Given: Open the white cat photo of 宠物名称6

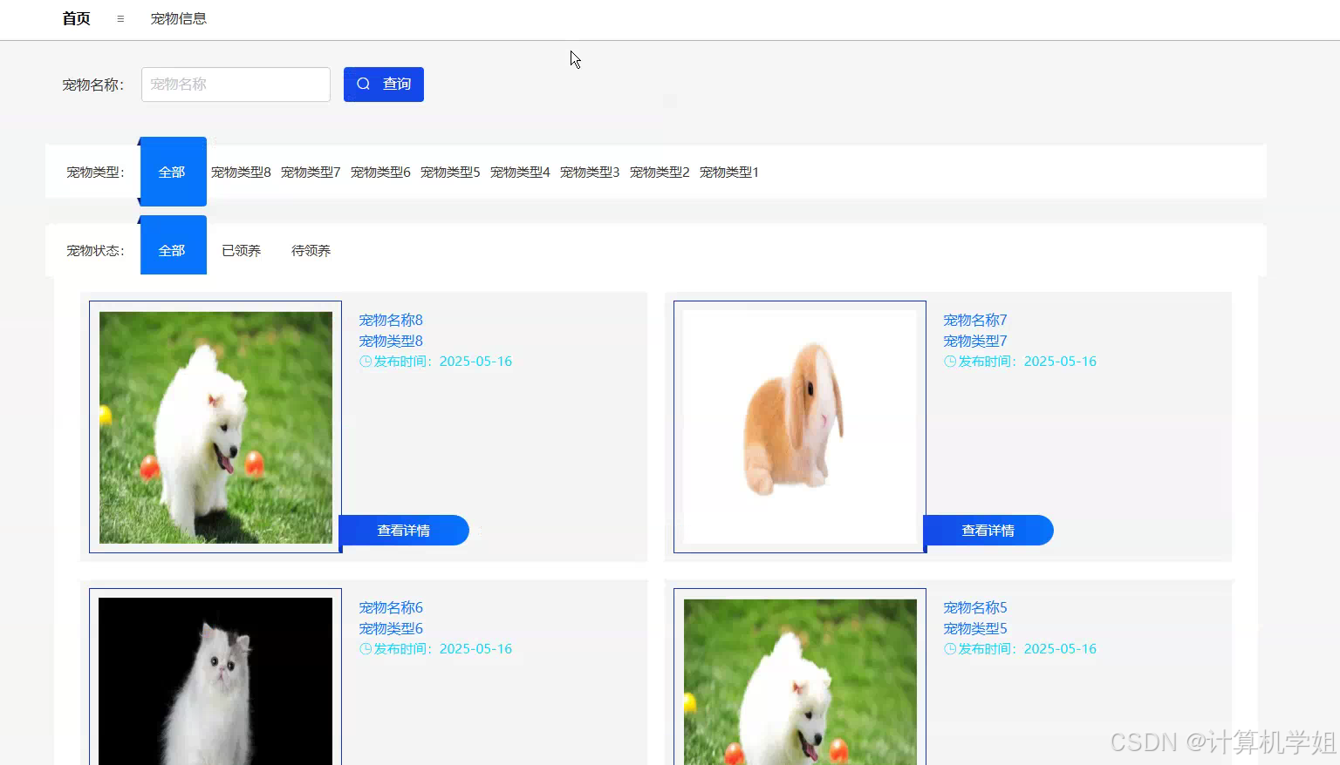Looking at the screenshot, I should [x=215, y=680].
